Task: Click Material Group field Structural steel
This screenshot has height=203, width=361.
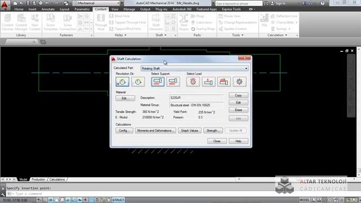Action: click(x=196, y=105)
